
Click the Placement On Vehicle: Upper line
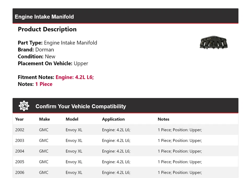53,63
